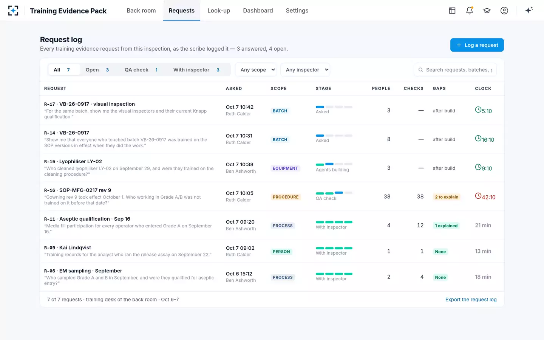Click the Log a request button

point(477,45)
